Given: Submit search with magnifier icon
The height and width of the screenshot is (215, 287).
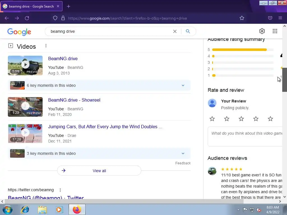Looking at the screenshot, I should tap(188, 31).
